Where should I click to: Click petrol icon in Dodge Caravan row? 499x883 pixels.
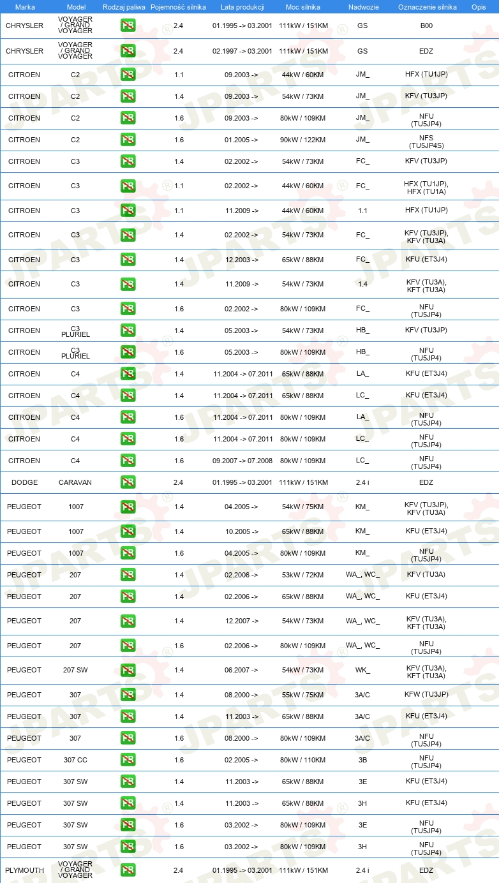pyautogui.click(x=128, y=482)
